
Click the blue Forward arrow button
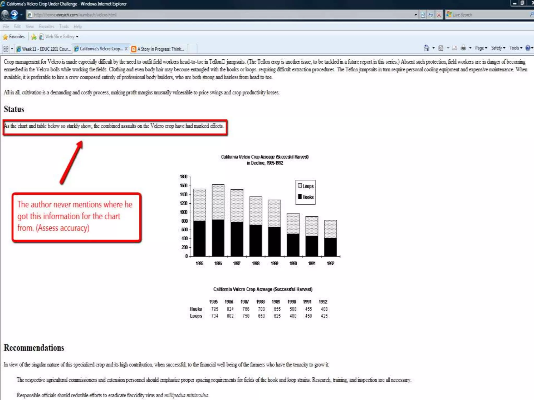click(14, 15)
